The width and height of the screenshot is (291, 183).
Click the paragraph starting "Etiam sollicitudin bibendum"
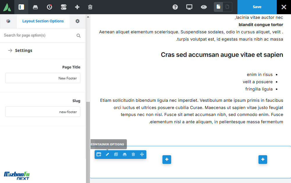coord(191,111)
